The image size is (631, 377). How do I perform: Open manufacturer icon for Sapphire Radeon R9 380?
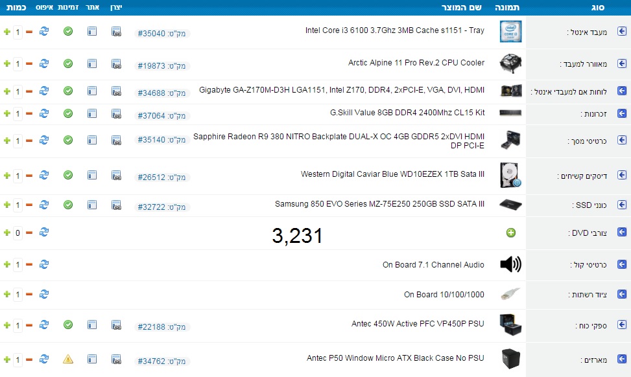click(116, 141)
